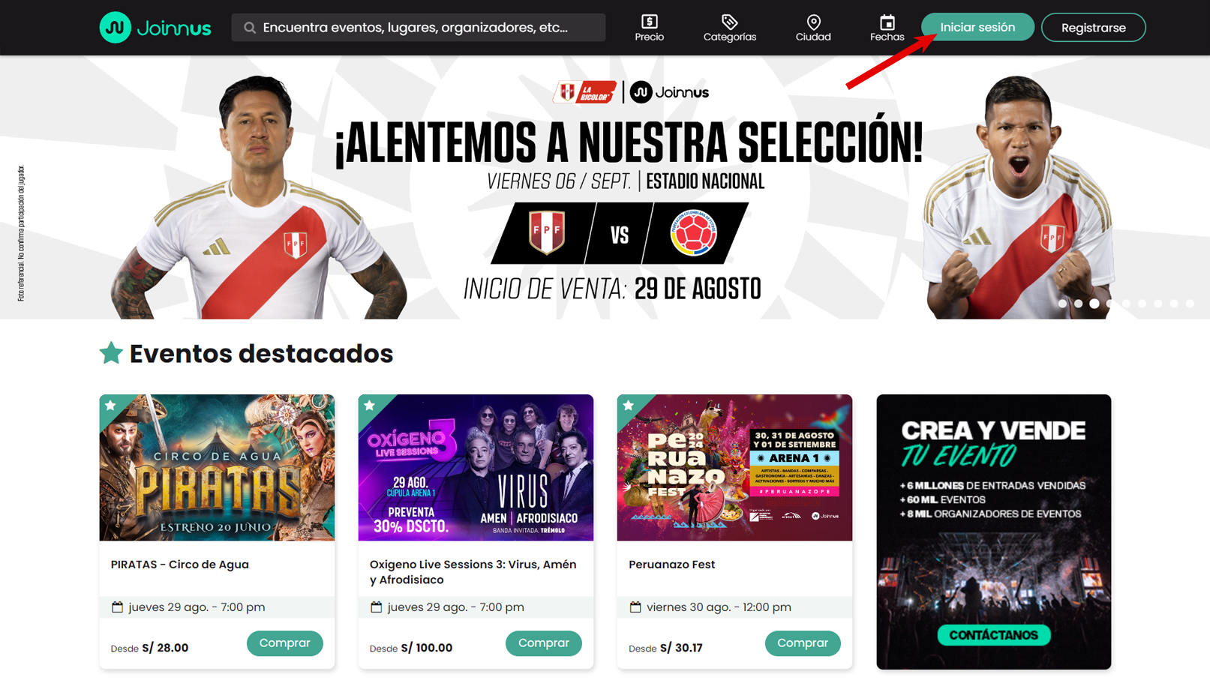Screen dimensions: 1210x680
Task: Click the Registrarse button
Action: (1093, 28)
